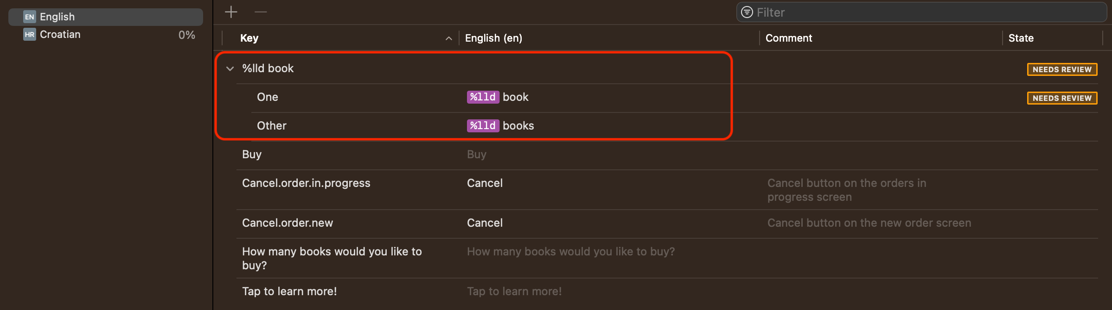
Task: Click the filter icon in the search field
Action: [747, 12]
